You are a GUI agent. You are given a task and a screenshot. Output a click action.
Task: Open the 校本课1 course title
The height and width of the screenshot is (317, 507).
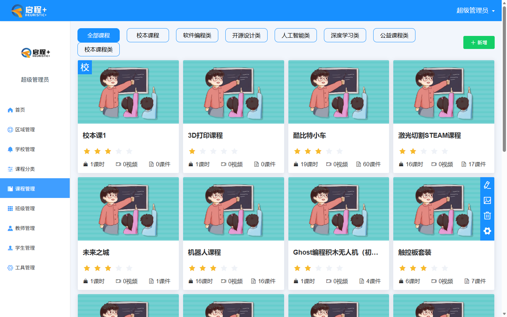pos(94,136)
